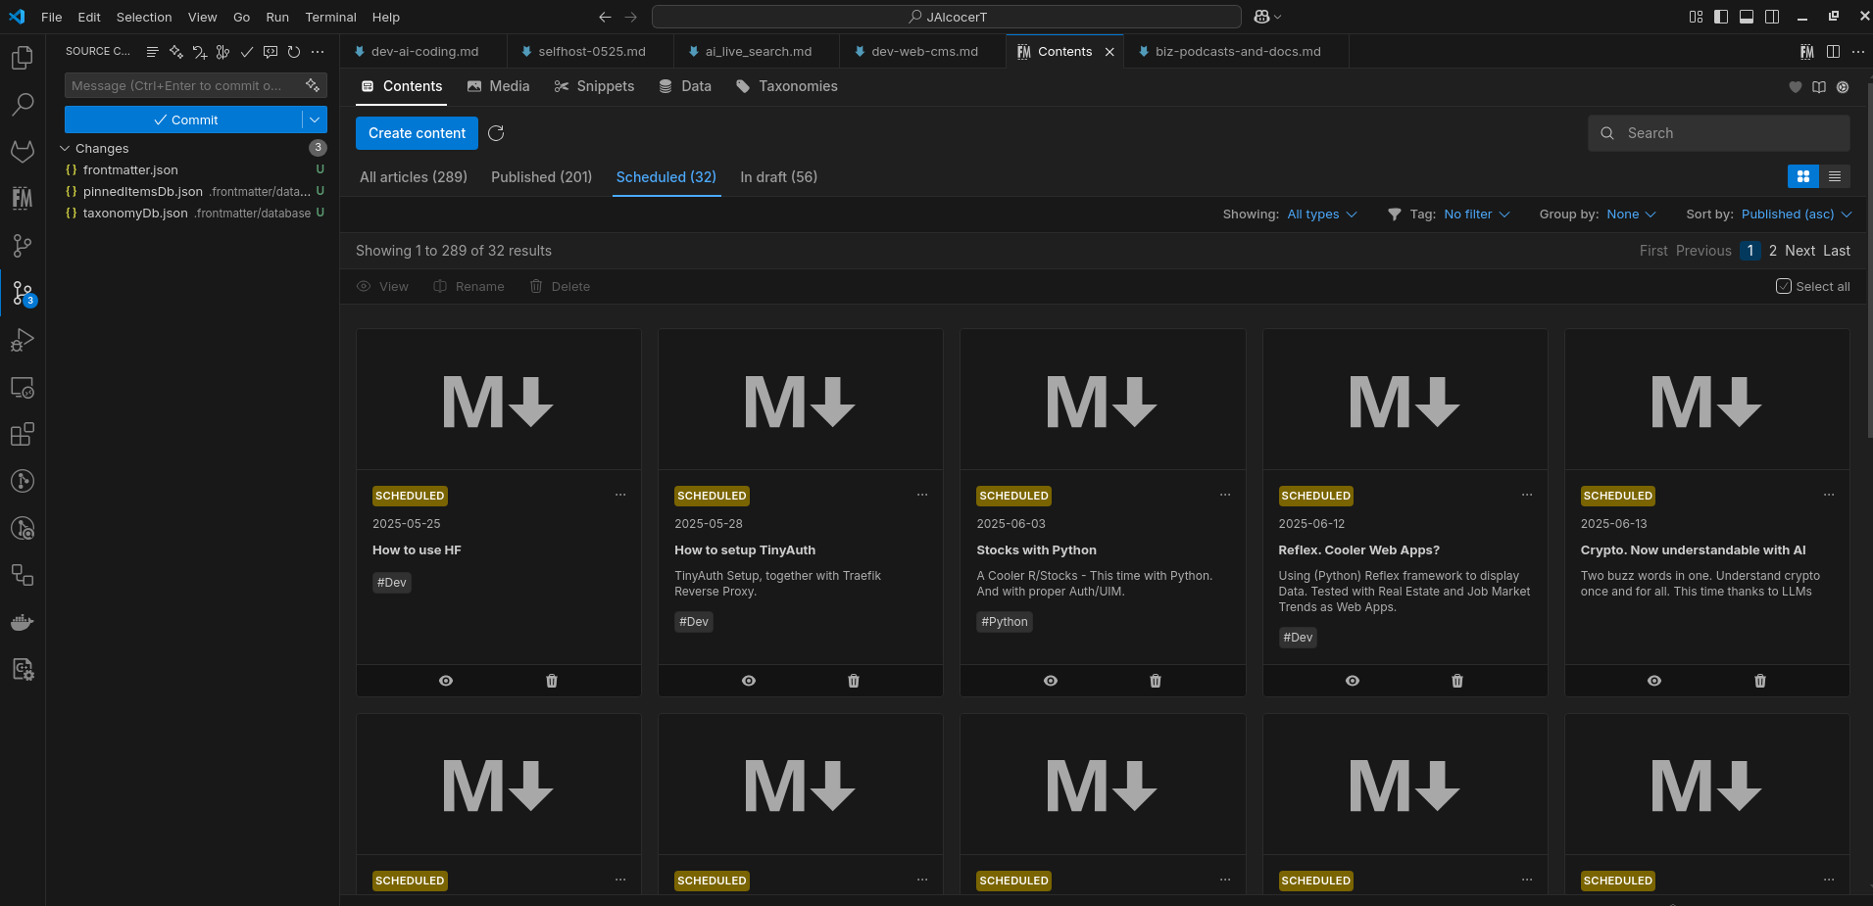Preview the How to setup TinyAuth article
The width and height of the screenshot is (1873, 906).
coord(749,681)
